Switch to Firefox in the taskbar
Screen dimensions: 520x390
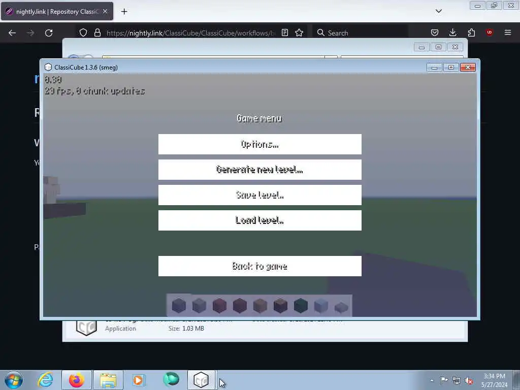[x=77, y=380]
